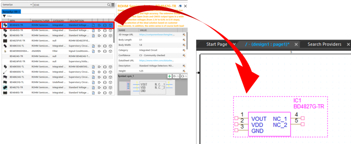351x144 pixels.
Task: Click edit icon for Body Width property
Action: [x=184, y=45]
